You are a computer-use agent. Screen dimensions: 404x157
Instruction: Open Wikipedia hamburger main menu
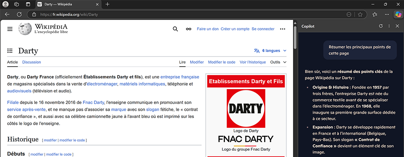(10, 29)
